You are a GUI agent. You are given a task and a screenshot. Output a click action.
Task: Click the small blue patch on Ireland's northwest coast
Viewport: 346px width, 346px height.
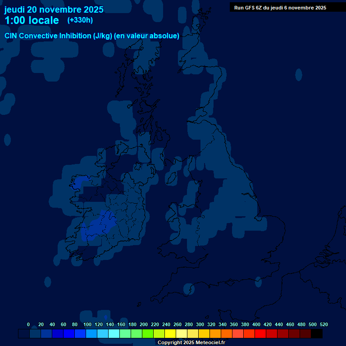[x=80, y=182]
